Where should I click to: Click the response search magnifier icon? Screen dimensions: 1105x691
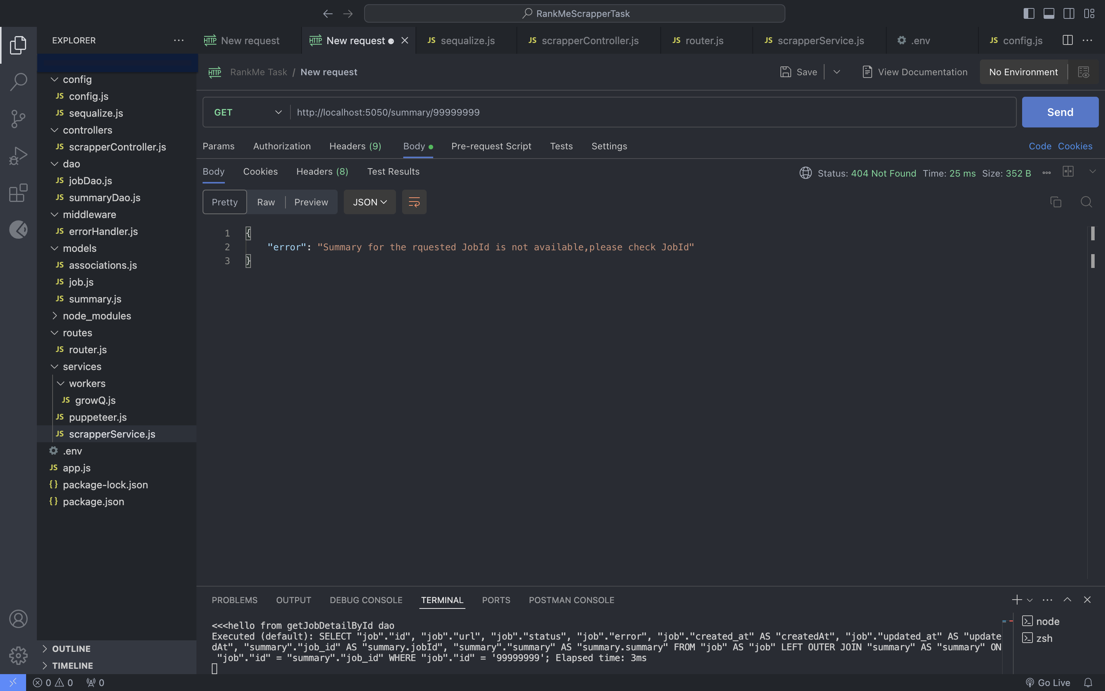click(1086, 202)
